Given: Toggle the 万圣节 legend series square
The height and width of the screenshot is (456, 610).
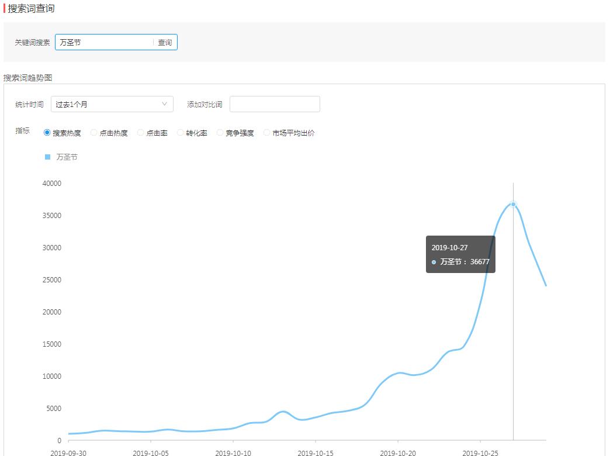Looking at the screenshot, I should (47, 157).
